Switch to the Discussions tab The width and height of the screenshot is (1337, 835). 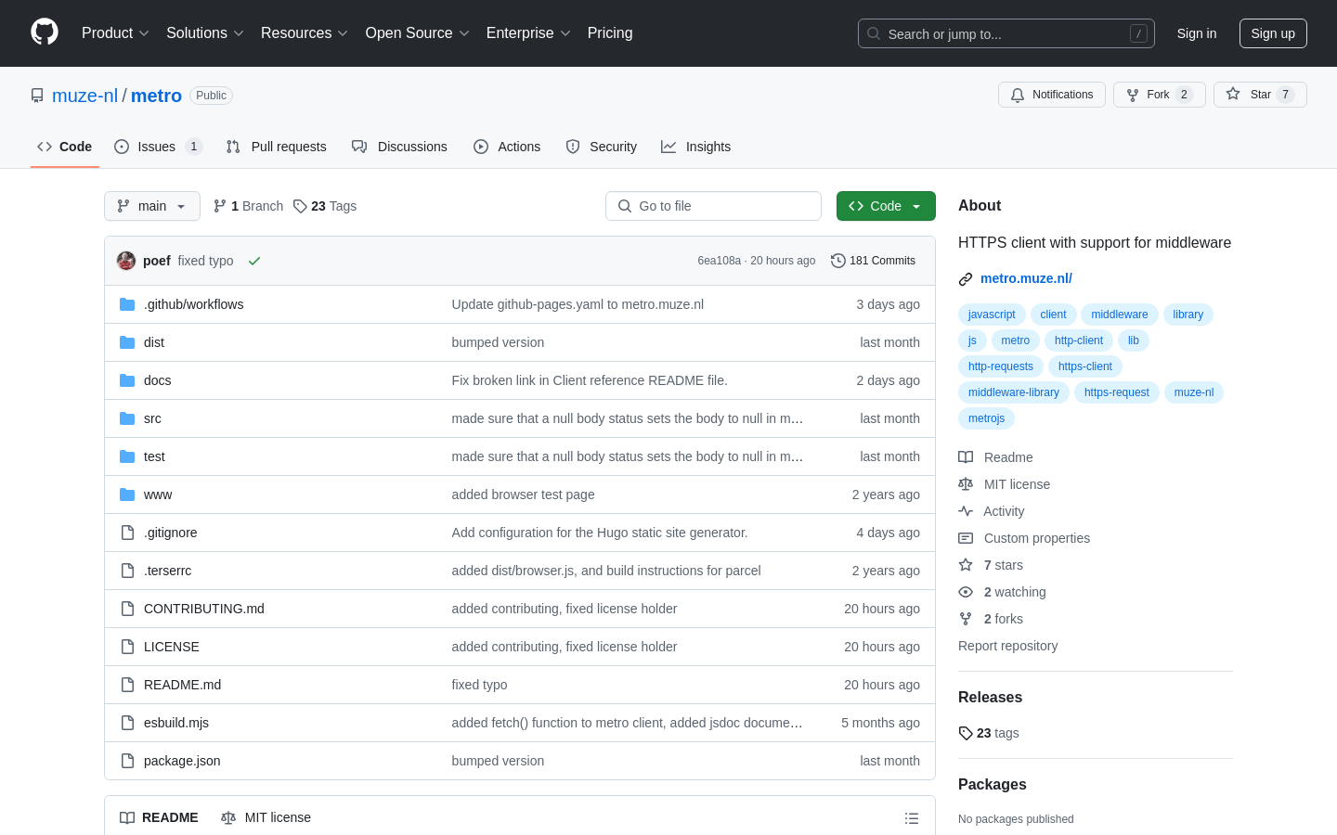(x=399, y=147)
